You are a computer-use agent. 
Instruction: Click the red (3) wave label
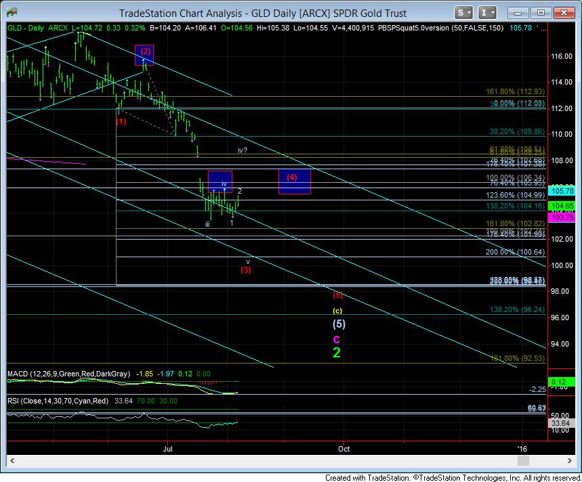246,270
